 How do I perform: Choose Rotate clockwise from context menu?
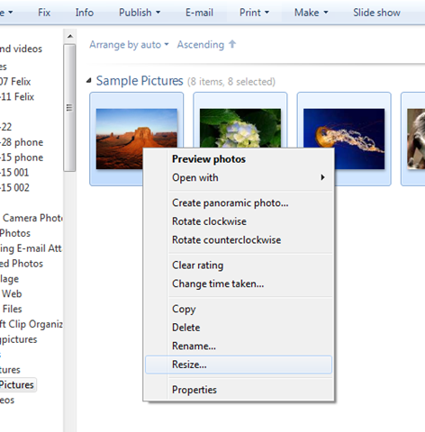click(x=209, y=221)
